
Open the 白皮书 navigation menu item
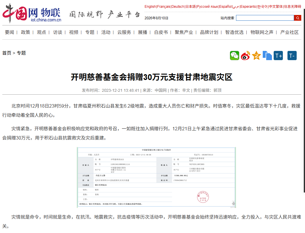(x=161, y=32)
